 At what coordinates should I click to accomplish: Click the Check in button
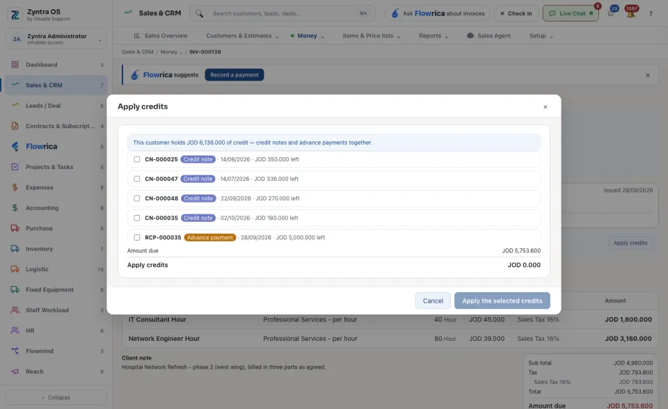point(516,14)
